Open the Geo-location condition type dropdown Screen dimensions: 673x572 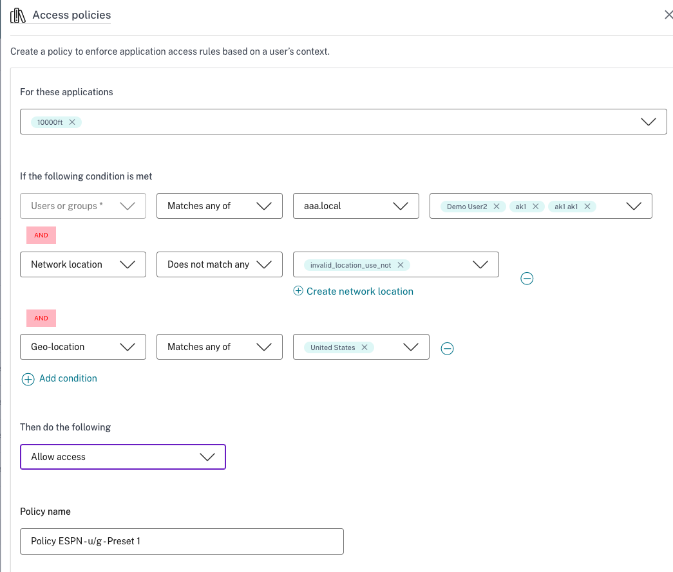83,347
